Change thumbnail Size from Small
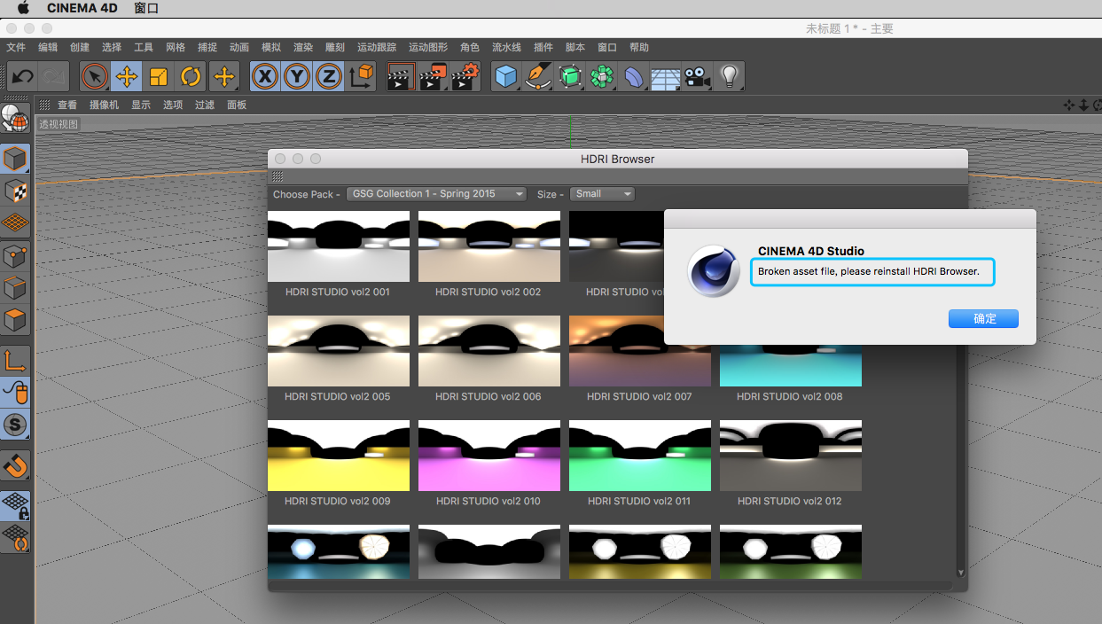Screen dimensions: 1102x624 point(602,193)
